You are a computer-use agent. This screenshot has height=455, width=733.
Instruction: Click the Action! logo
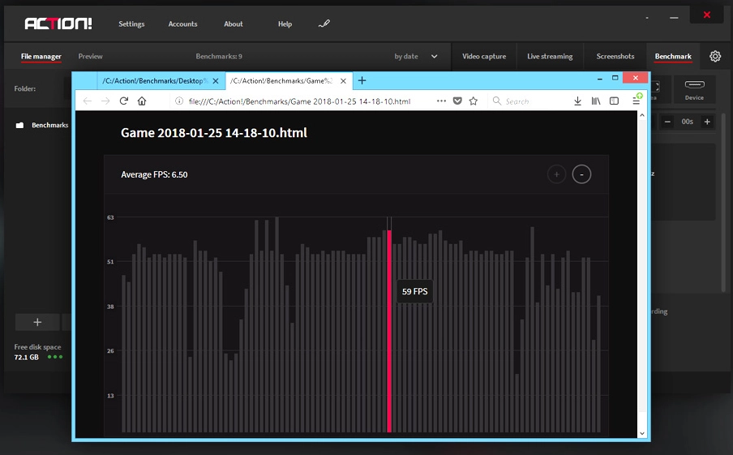click(58, 24)
